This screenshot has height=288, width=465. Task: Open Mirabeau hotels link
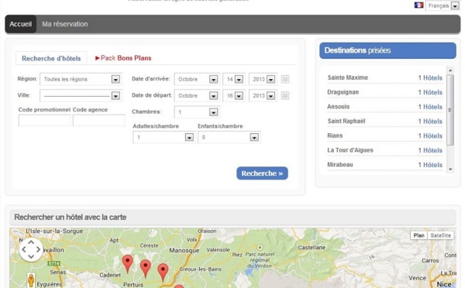[430, 165]
